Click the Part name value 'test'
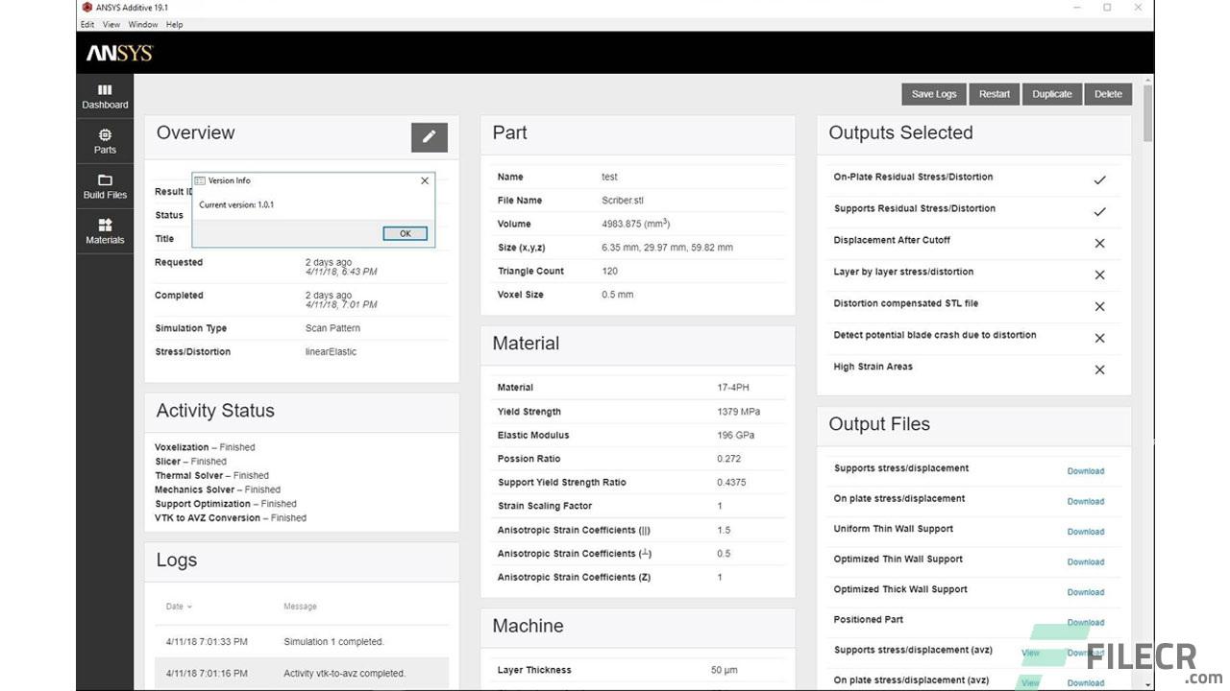 [x=609, y=177]
